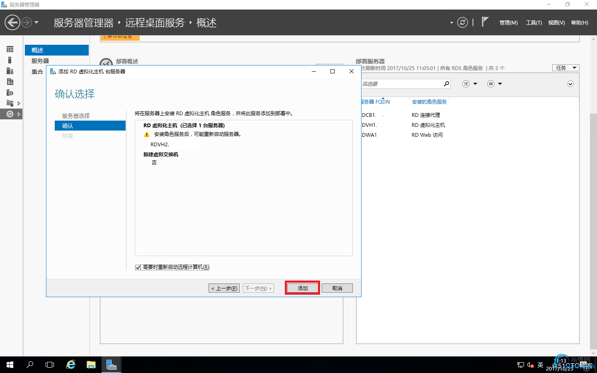Switch to Server Manager taskbar icon
Image resolution: width=597 pixels, height=373 pixels.
click(x=111, y=365)
